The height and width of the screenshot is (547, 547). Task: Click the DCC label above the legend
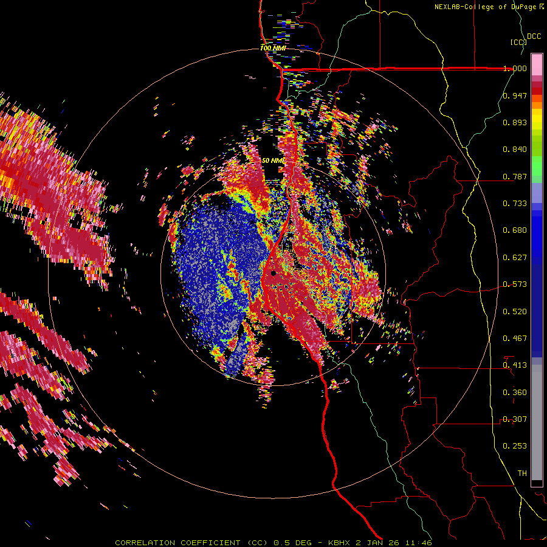pos(534,36)
